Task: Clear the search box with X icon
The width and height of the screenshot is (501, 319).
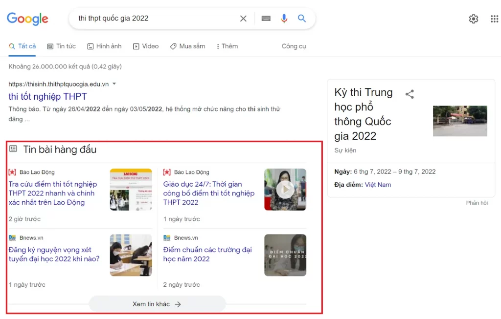Action: click(243, 19)
